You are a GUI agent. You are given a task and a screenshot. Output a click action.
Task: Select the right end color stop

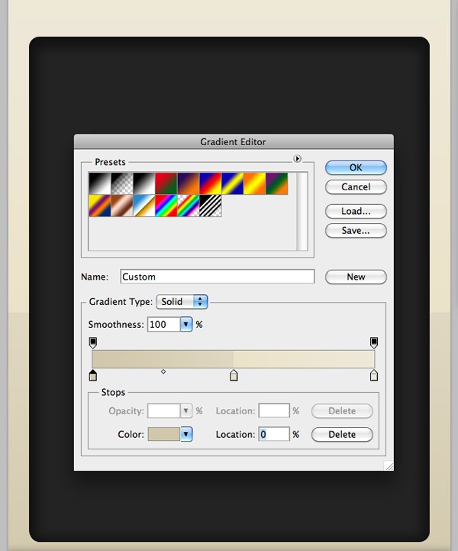tap(374, 375)
